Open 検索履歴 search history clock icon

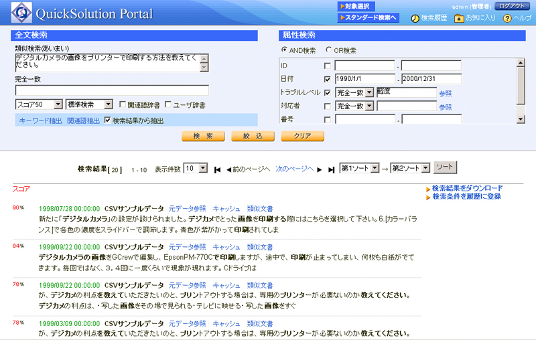point(415,18)
